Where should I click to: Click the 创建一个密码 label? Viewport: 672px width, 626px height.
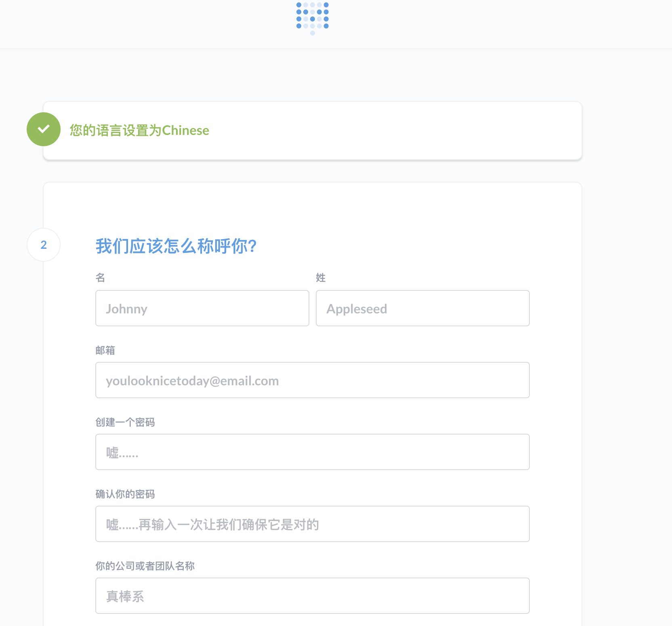[x=125, y=422]
